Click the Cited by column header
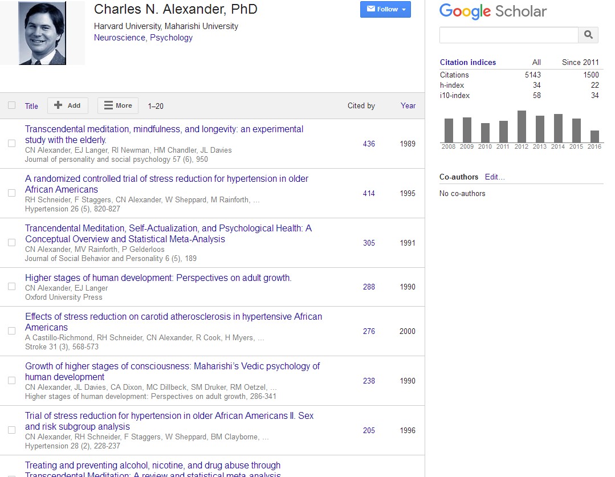Image resolution: width=615 pixels, height=477 pixels. coord(361,105)
